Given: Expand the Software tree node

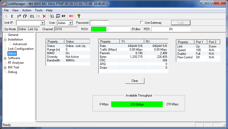Looking at the screenshot, I should (x=5, y=58).
